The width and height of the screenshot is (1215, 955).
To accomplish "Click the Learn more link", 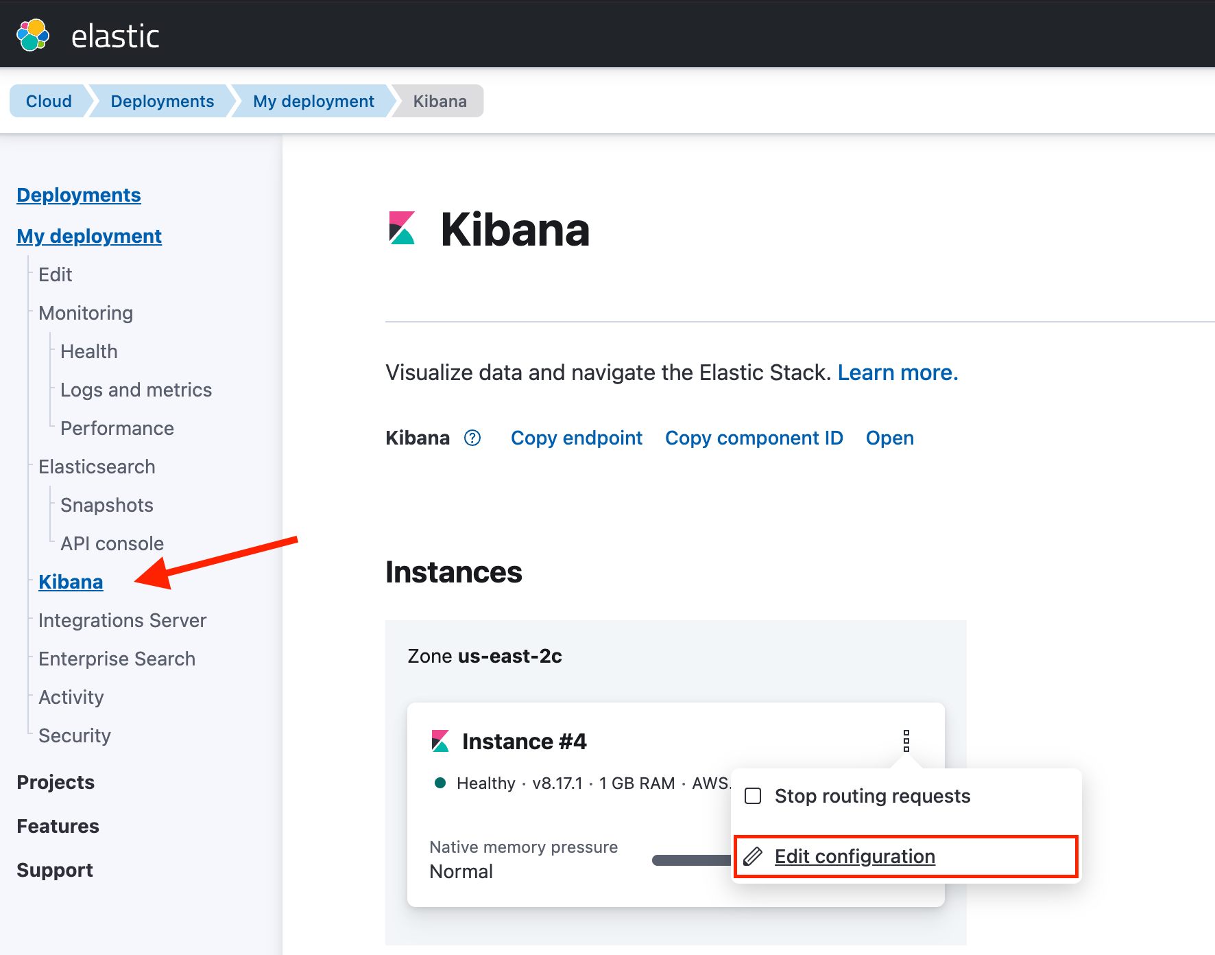I will (x=898, y=373).
